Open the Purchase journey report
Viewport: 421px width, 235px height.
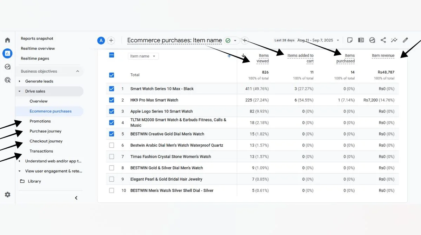[46, 131]
